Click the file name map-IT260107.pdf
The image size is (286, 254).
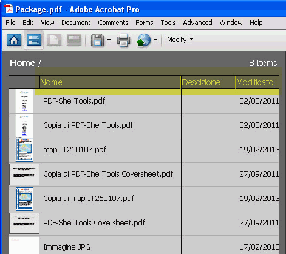(x=75, y=150)
